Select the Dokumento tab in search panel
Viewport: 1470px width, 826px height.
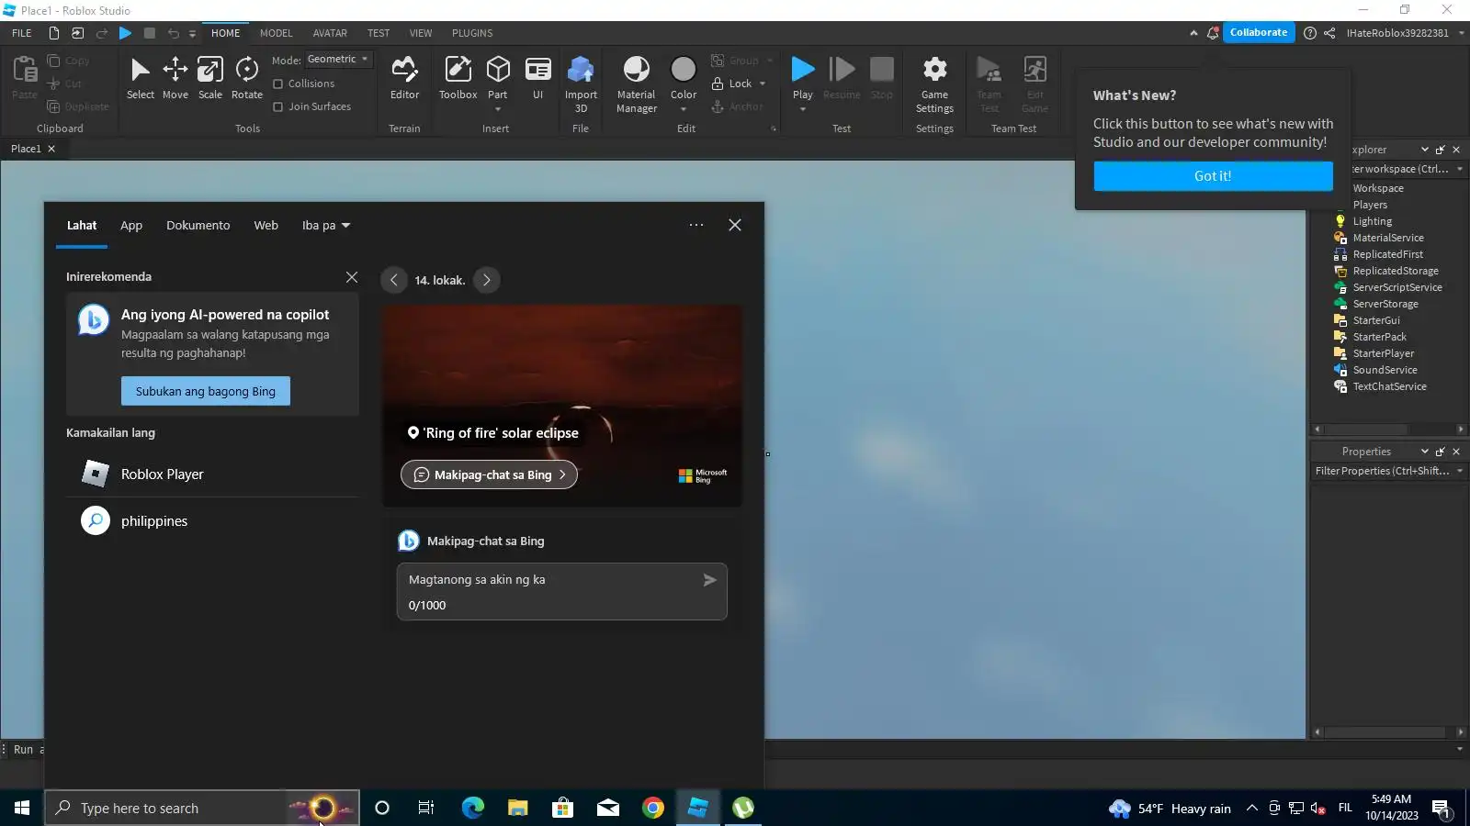pyautogui.click(x=198, y=226)
